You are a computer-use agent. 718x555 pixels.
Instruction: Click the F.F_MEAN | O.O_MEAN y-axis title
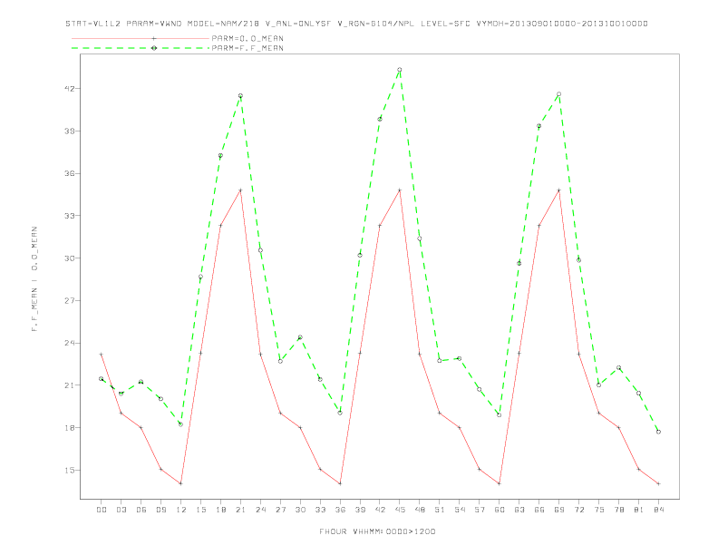tap(34, 279)
